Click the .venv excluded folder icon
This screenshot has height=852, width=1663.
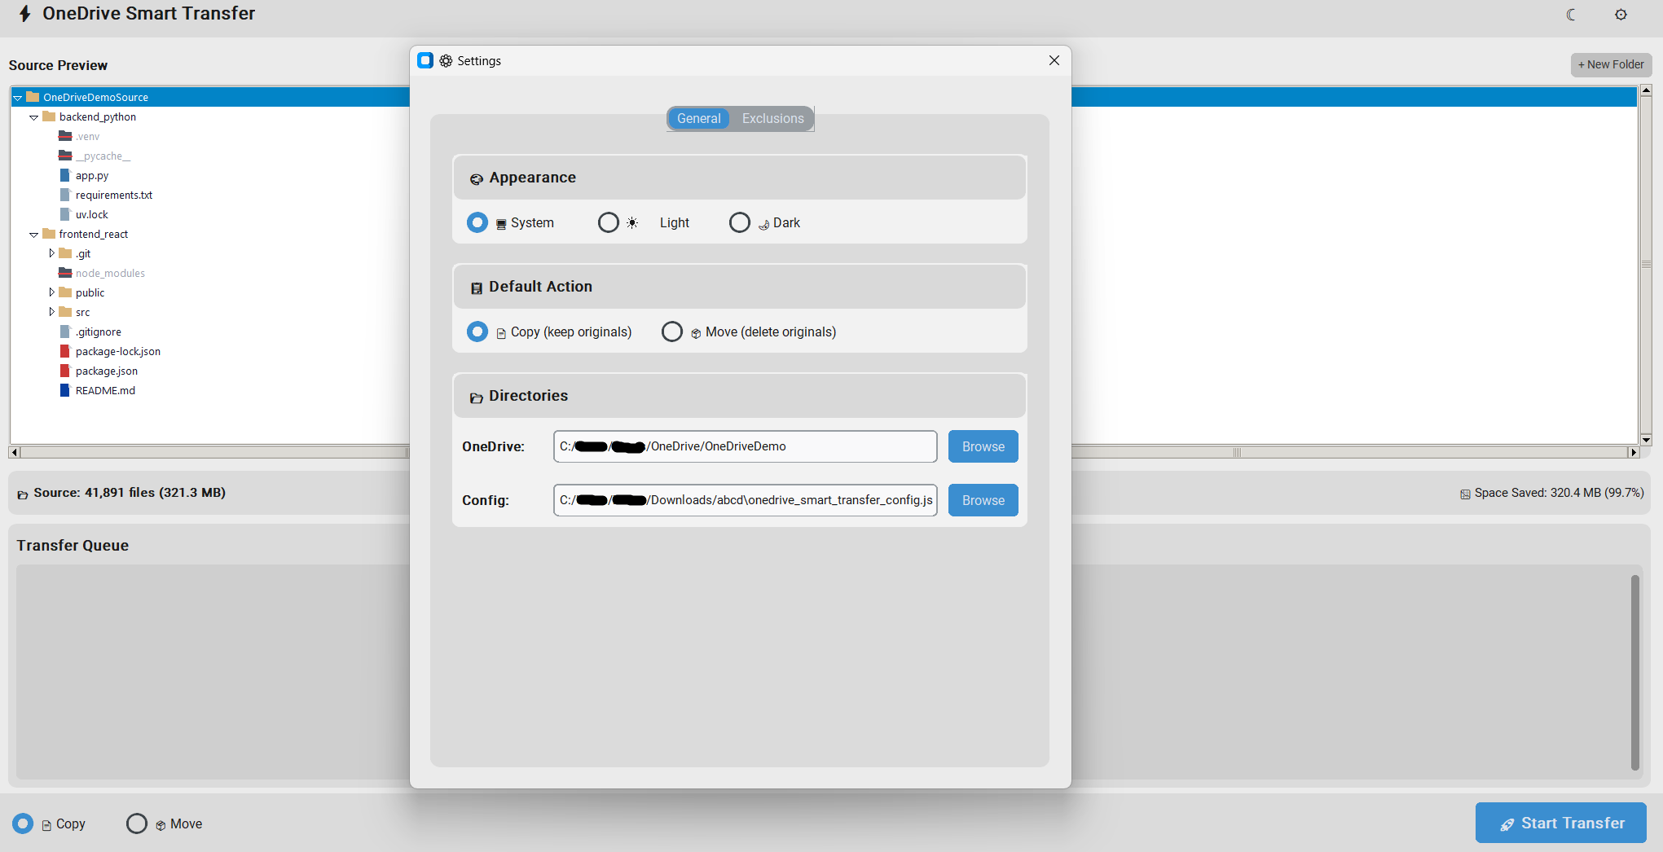coord(65,136)
